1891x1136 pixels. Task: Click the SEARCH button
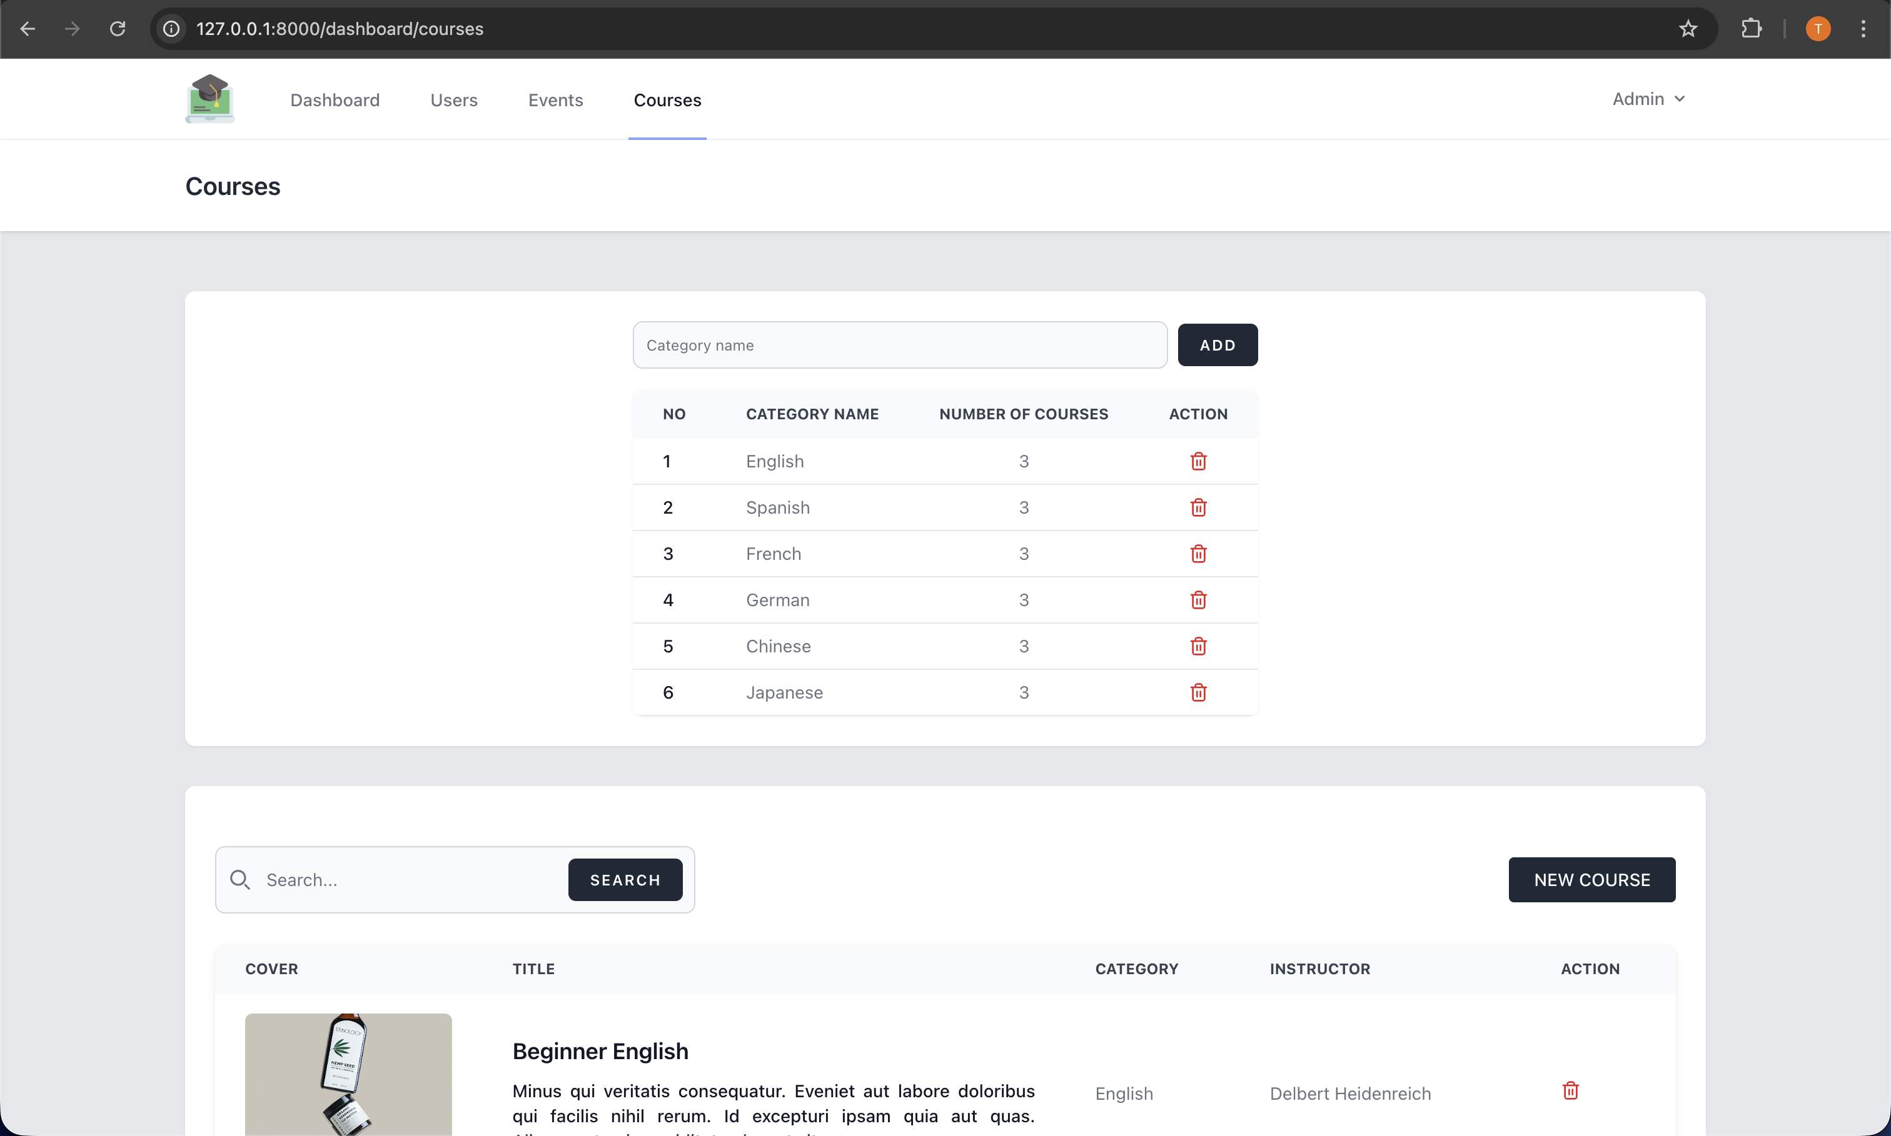[x=625, y=880]
